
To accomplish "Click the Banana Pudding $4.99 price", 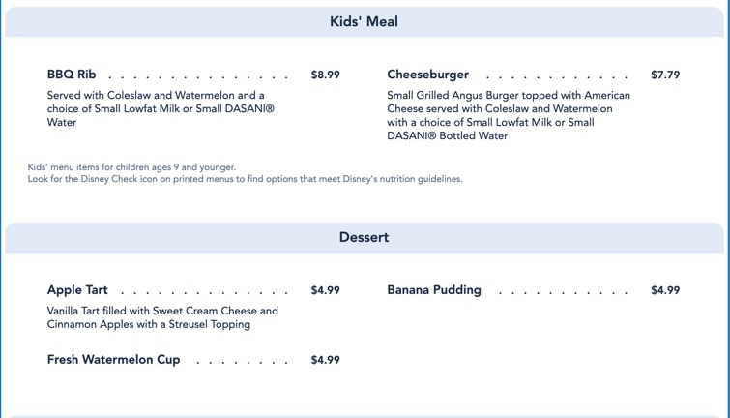I will 665,290.
